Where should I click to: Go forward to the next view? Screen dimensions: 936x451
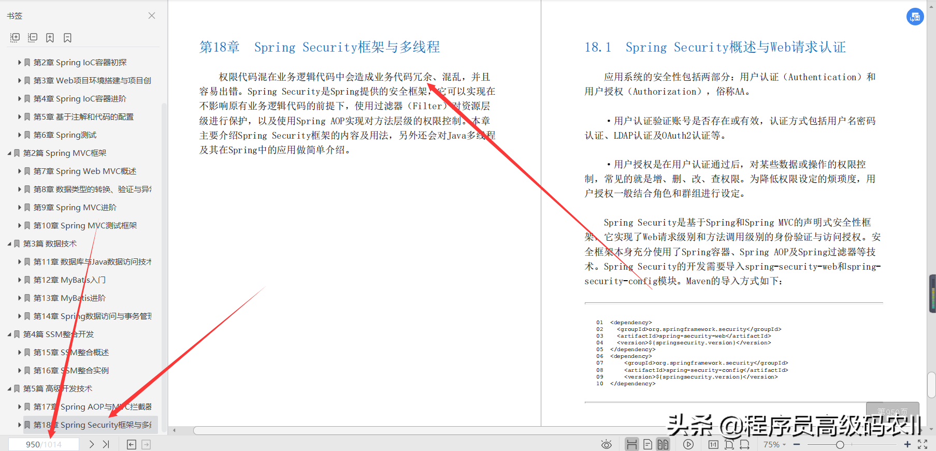pos(146,444)
